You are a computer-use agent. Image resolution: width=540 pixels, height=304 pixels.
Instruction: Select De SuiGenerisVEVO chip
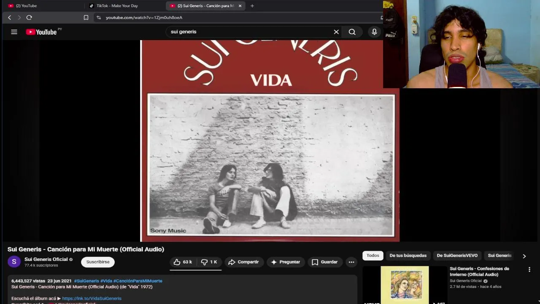[x=457, y=255]
